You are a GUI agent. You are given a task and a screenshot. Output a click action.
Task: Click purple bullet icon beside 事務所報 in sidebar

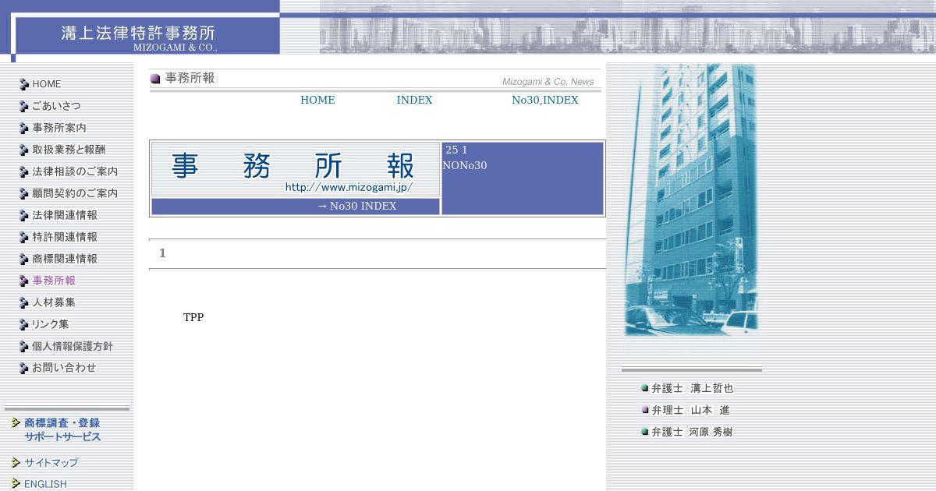coord(24,281)
